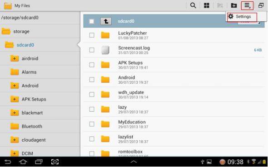Viewport: 268px width, 167px height.
Task: Tap the round orange notification icon
Action: coord(223,162)
